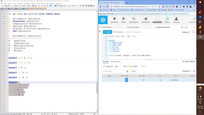
Task: Expand the left object browser with double chevron
Action: 100,31
